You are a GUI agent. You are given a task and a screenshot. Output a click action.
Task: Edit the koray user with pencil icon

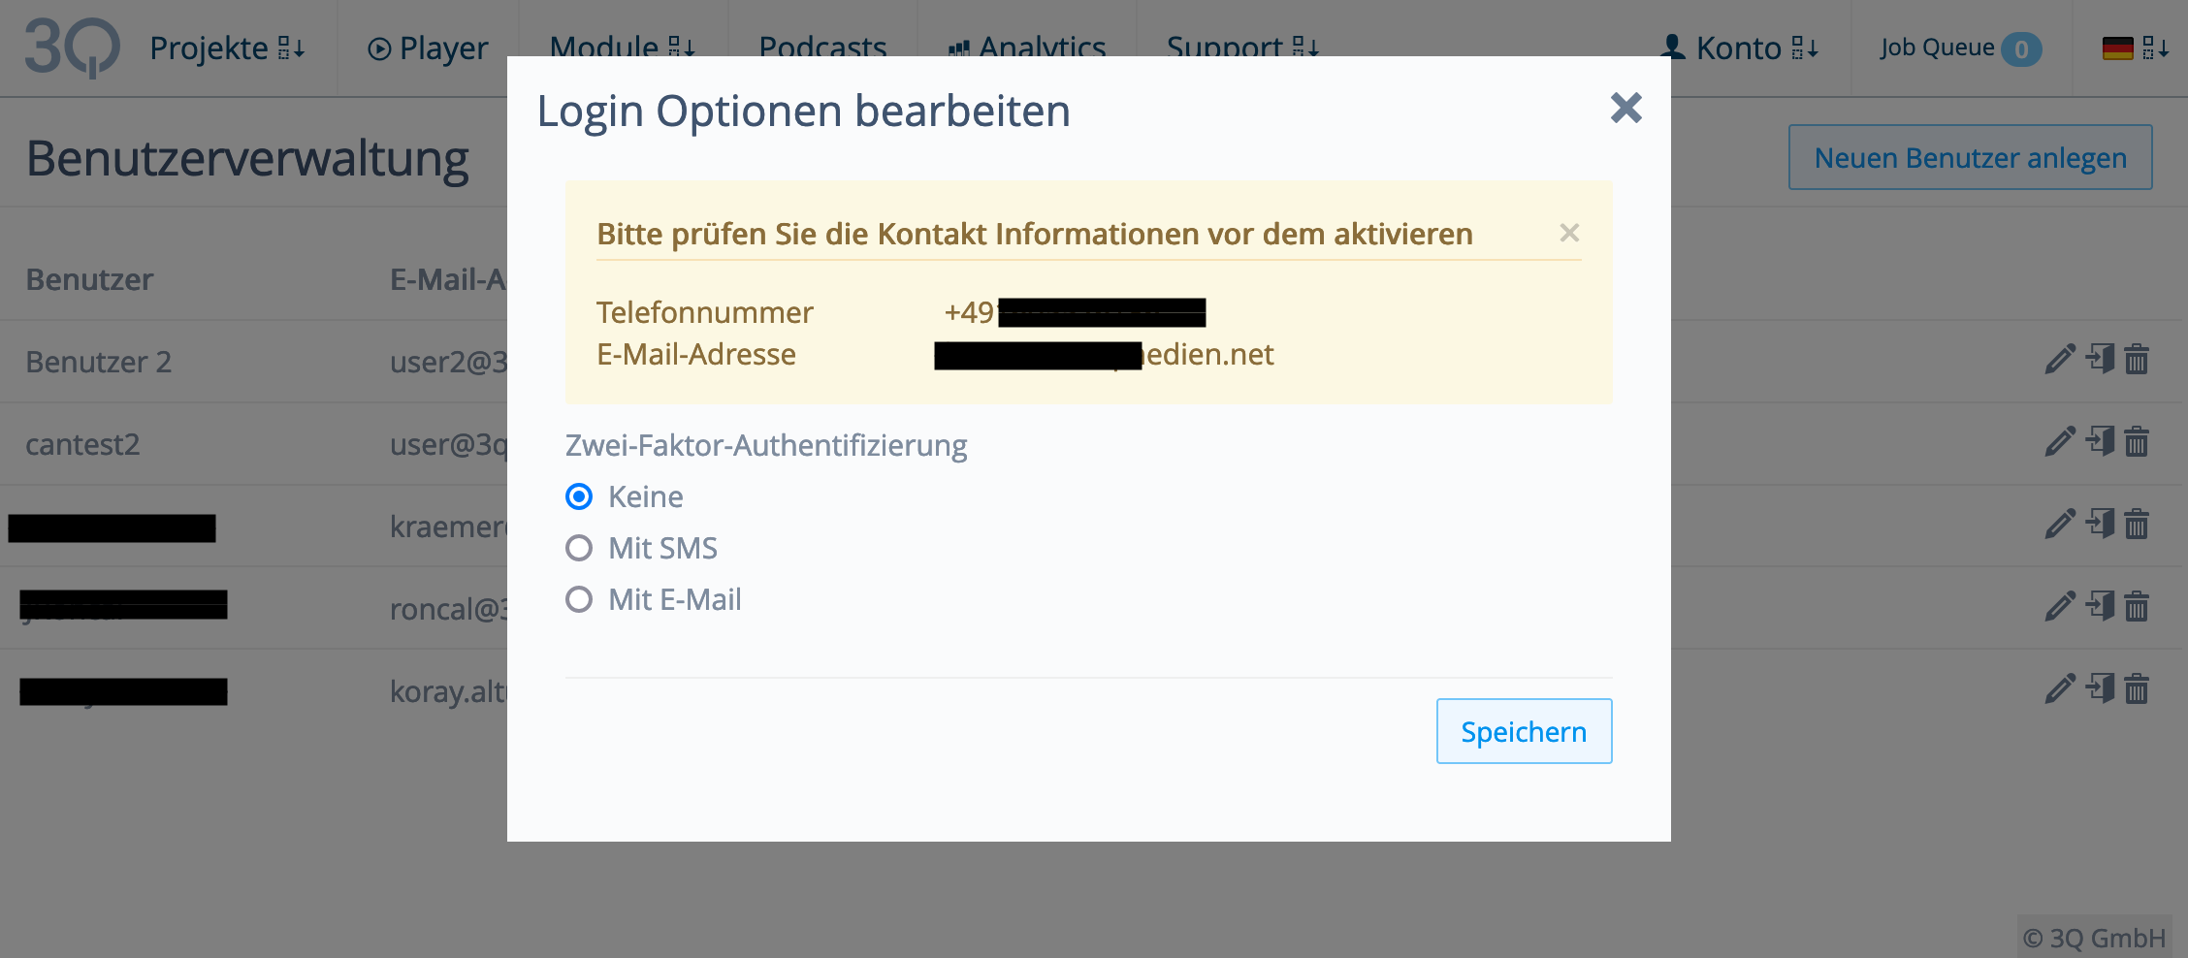[2059, 689]
